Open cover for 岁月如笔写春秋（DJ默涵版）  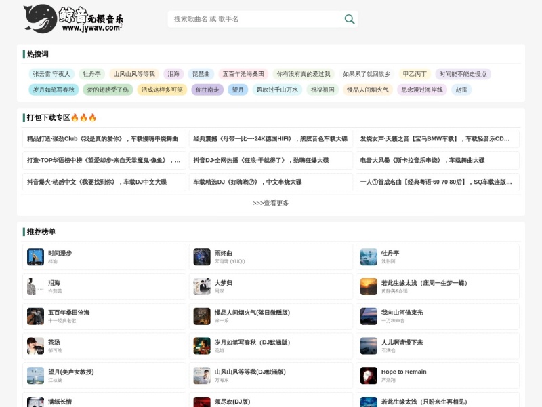[x=202, y=346]
